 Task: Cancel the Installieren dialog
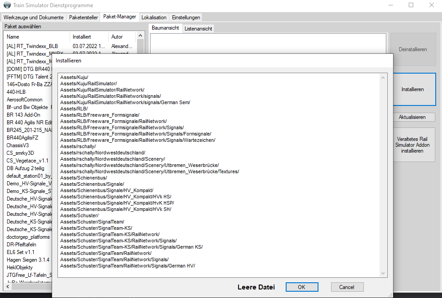pyautogui.click(x=347, y=287)
